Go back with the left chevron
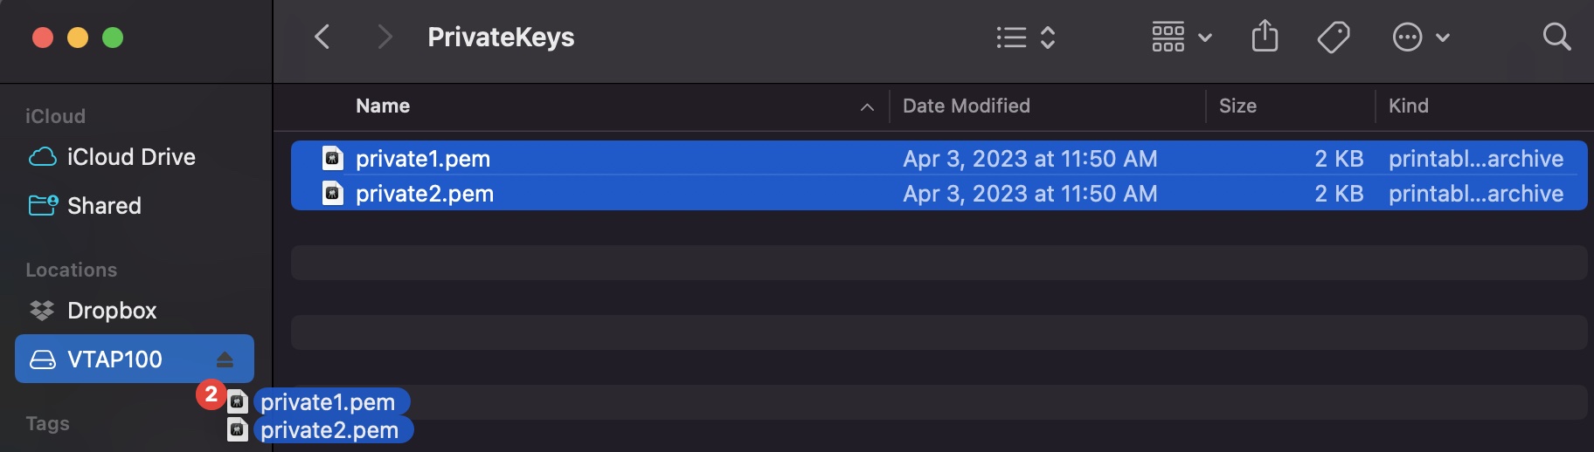 (x=322, y=37)
